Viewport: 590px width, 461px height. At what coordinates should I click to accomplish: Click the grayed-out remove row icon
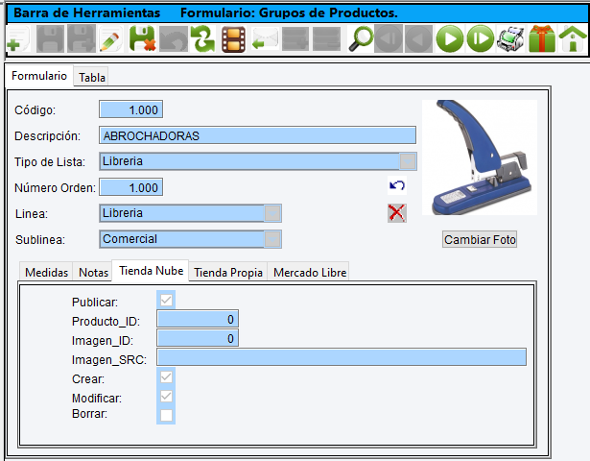[x=326, y=38]
